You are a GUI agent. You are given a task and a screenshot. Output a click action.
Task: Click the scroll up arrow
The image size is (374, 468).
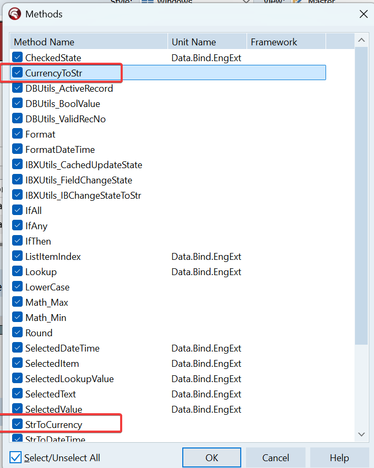pyautogui.click(x=361, y=41)
